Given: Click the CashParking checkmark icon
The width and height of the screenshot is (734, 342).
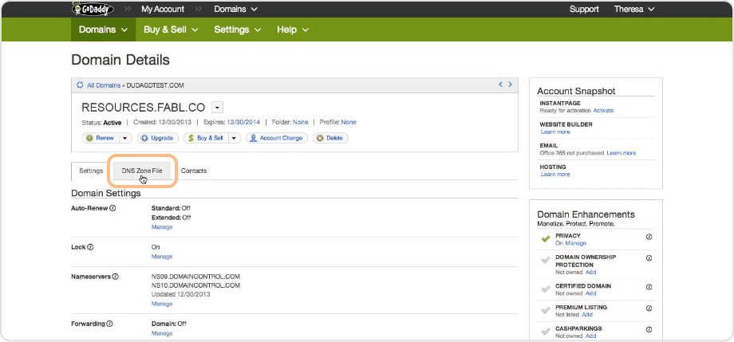Looking at the screenshot, I should click(546, 332).
